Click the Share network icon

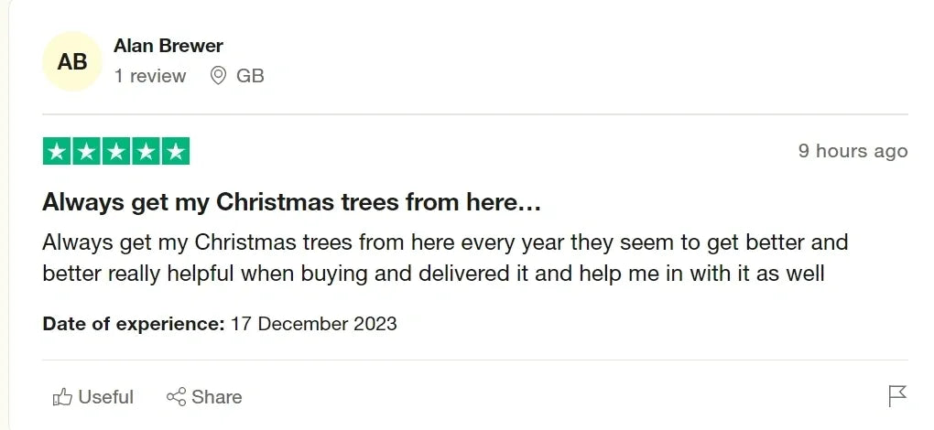[x=176, y=396]
